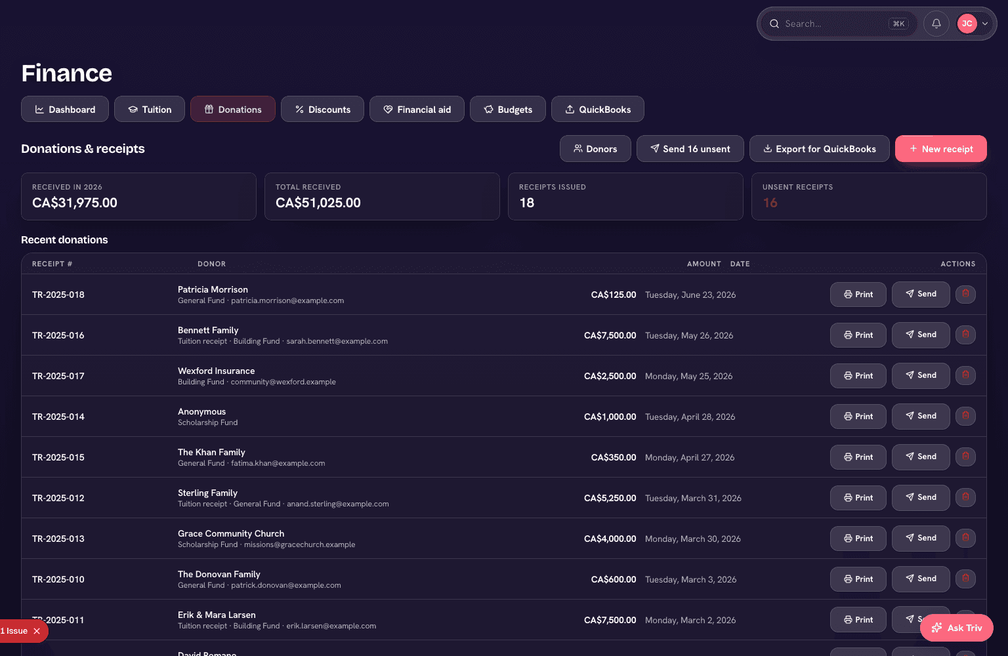
Task: Click trash icon for Grace Community Church
Action: pos(965,538)
